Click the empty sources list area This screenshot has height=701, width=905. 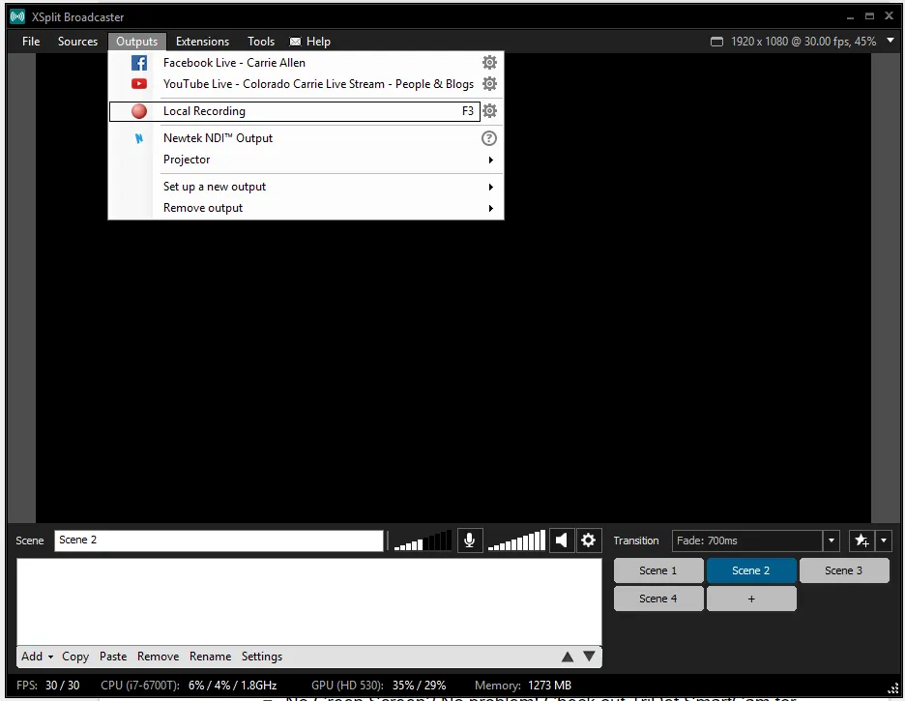click(x=308, y=601)
